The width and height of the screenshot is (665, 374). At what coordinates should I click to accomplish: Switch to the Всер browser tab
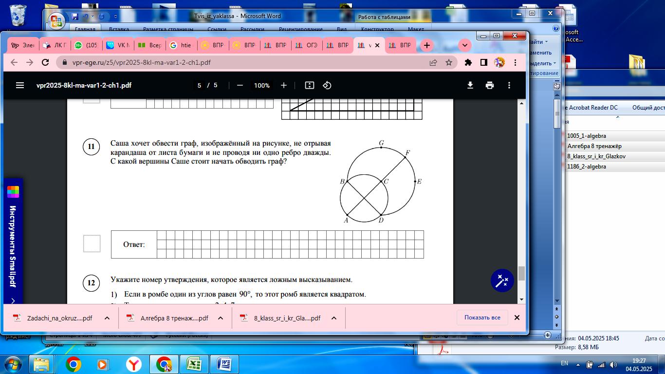click(x=149, y=45)
